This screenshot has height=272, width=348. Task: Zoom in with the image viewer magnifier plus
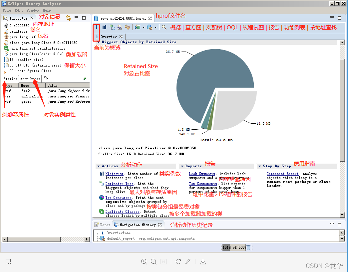coord(144,262)
